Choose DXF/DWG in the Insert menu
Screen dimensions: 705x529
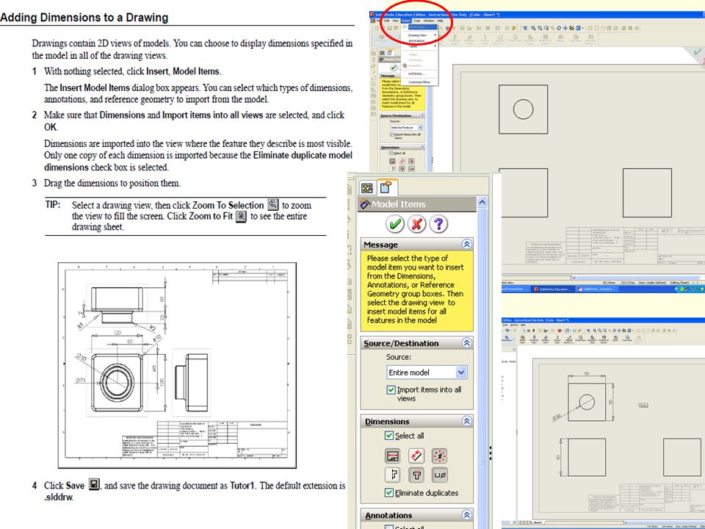point(416,73)
